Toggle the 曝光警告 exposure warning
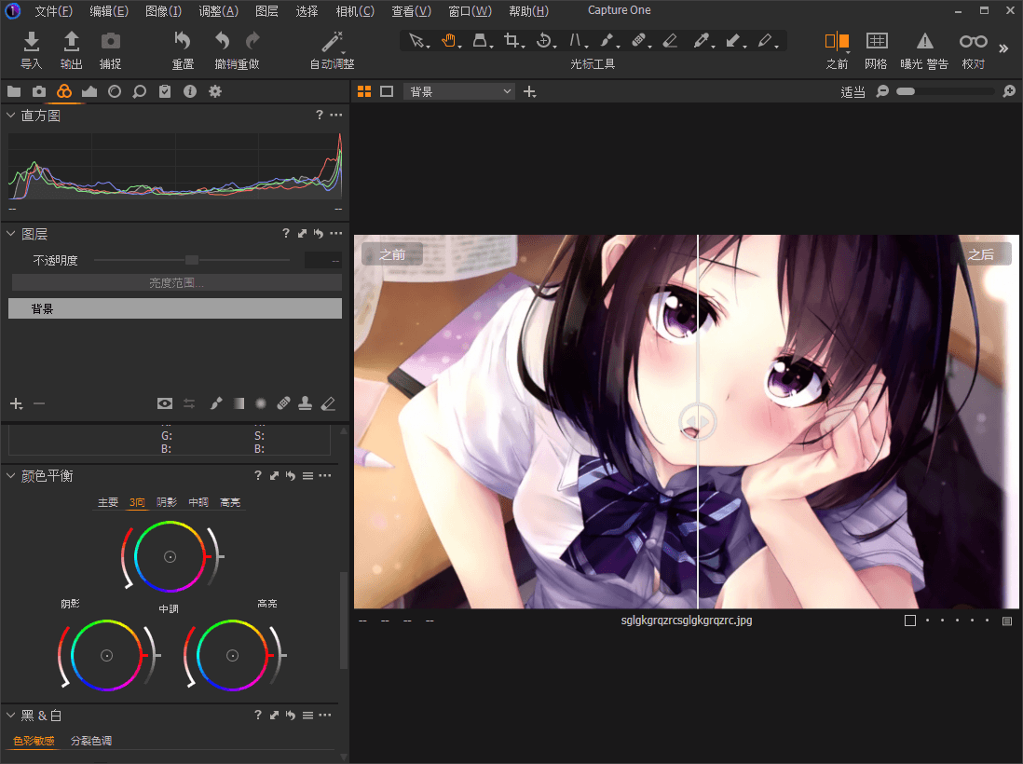Screen dimensions: 1023x764 click(924, 41)
